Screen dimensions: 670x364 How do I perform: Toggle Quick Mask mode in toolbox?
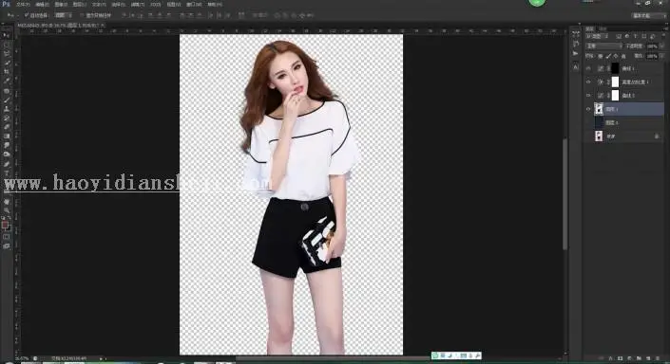(x=6, y=237)
